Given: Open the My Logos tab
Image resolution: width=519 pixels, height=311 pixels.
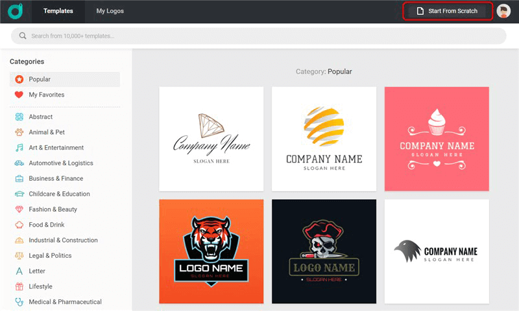Looking at the screenshot, I should [110, 11].
